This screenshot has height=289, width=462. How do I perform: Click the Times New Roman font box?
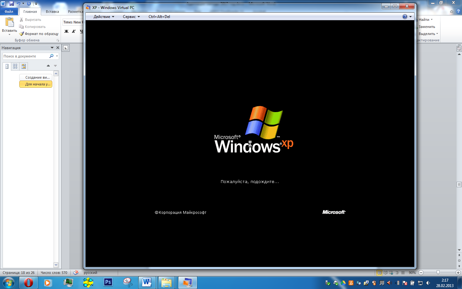tap(73, 22)
